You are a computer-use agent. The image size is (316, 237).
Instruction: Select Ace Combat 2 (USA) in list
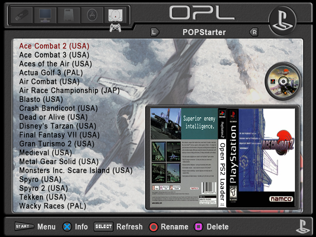pos(54,46)
